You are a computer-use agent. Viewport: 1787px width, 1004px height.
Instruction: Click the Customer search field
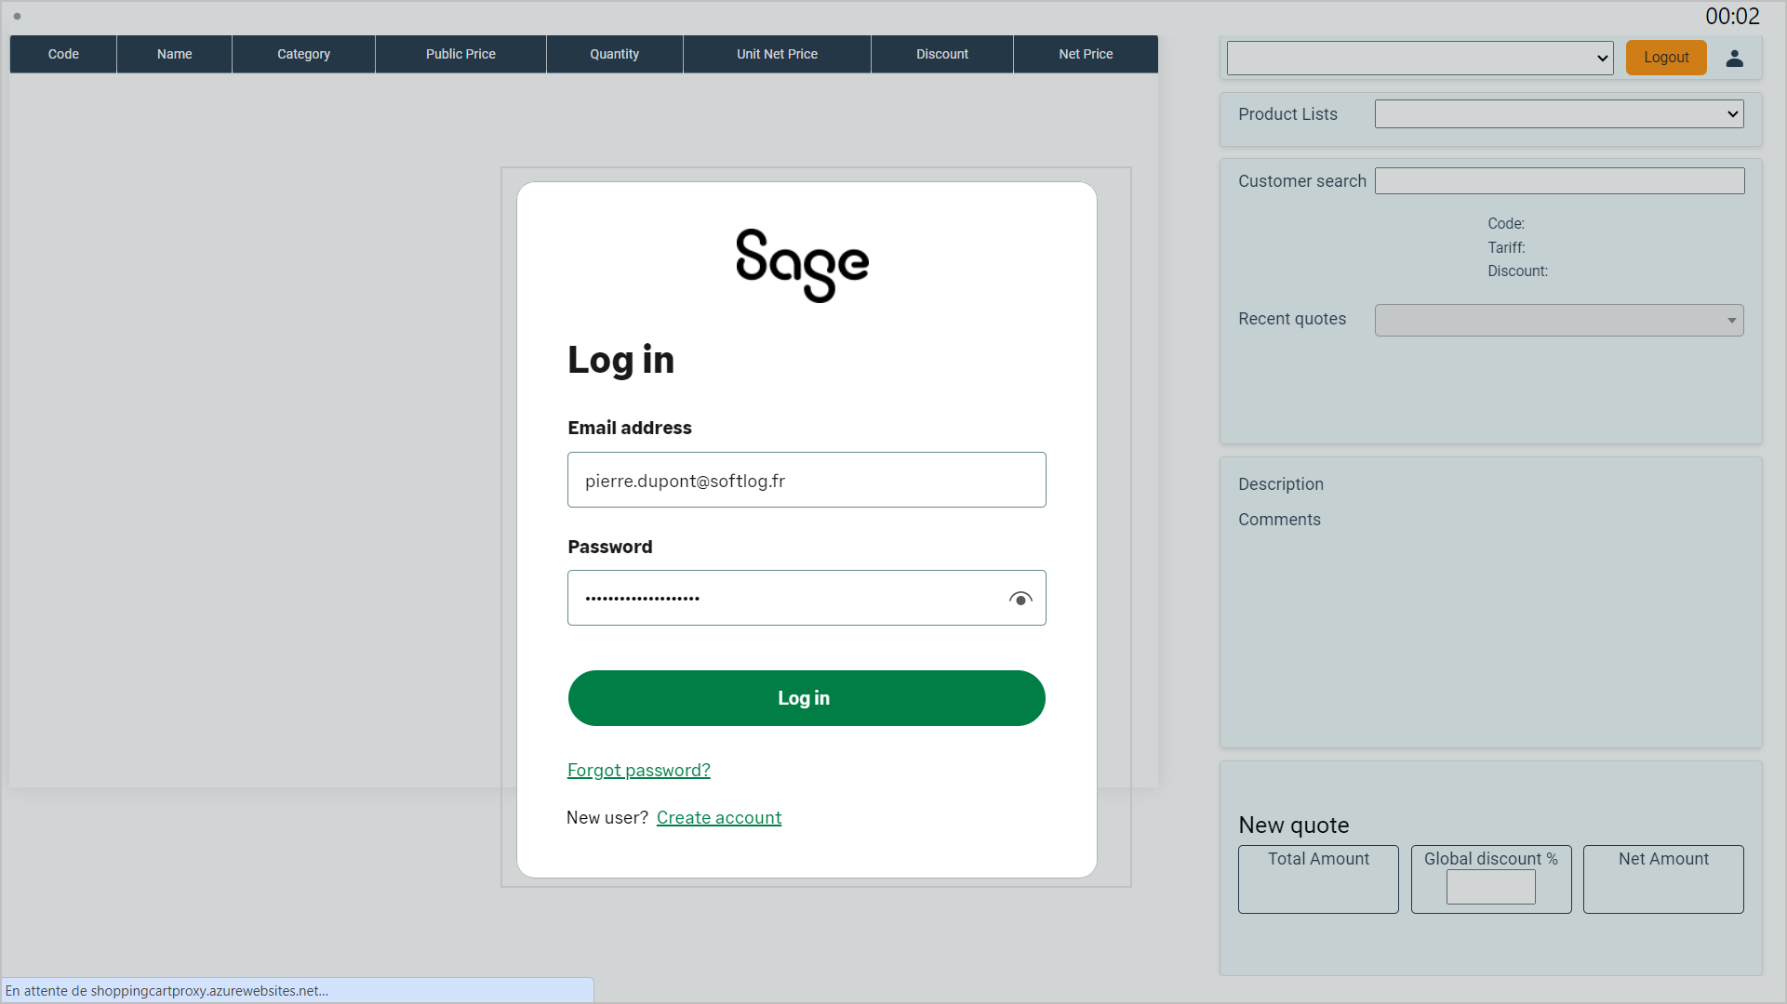pyautogui.click(x=1559, y=181)
